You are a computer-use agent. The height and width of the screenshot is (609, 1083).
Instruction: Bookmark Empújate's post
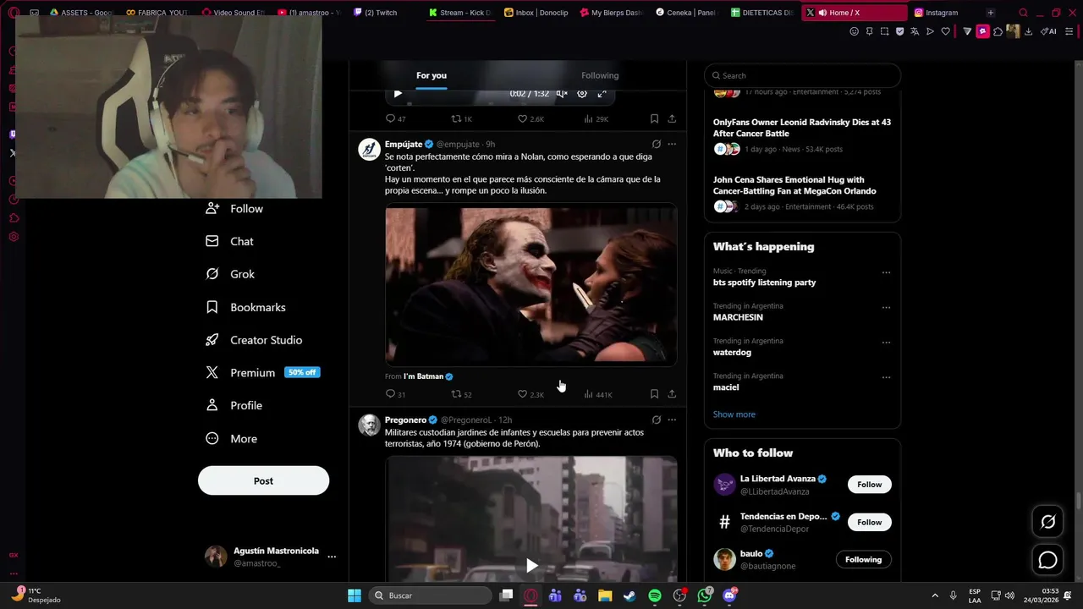pyautogui.click(x=654, y=394)
